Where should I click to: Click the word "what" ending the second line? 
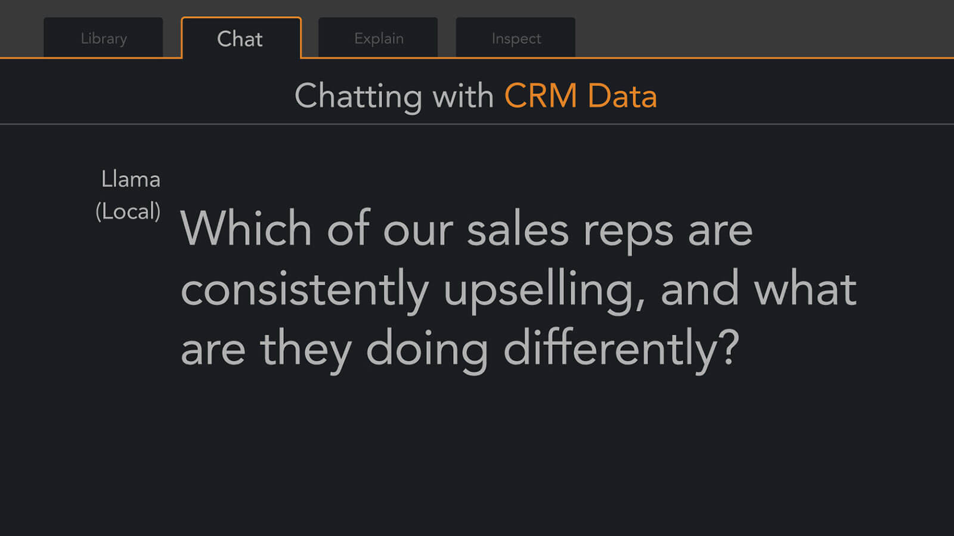click(805, 289)
